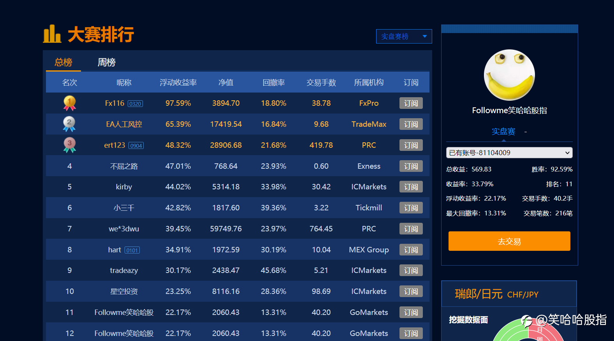Open the kirby trader nickname
Screen dimensions: 614x341
(124, 187)
